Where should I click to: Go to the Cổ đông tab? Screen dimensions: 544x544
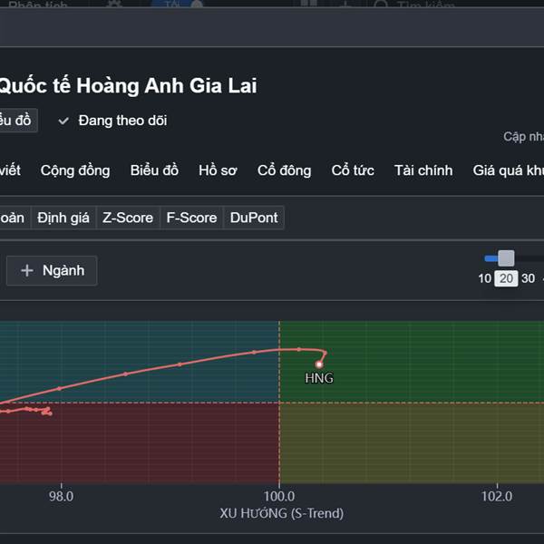point(284,170)
